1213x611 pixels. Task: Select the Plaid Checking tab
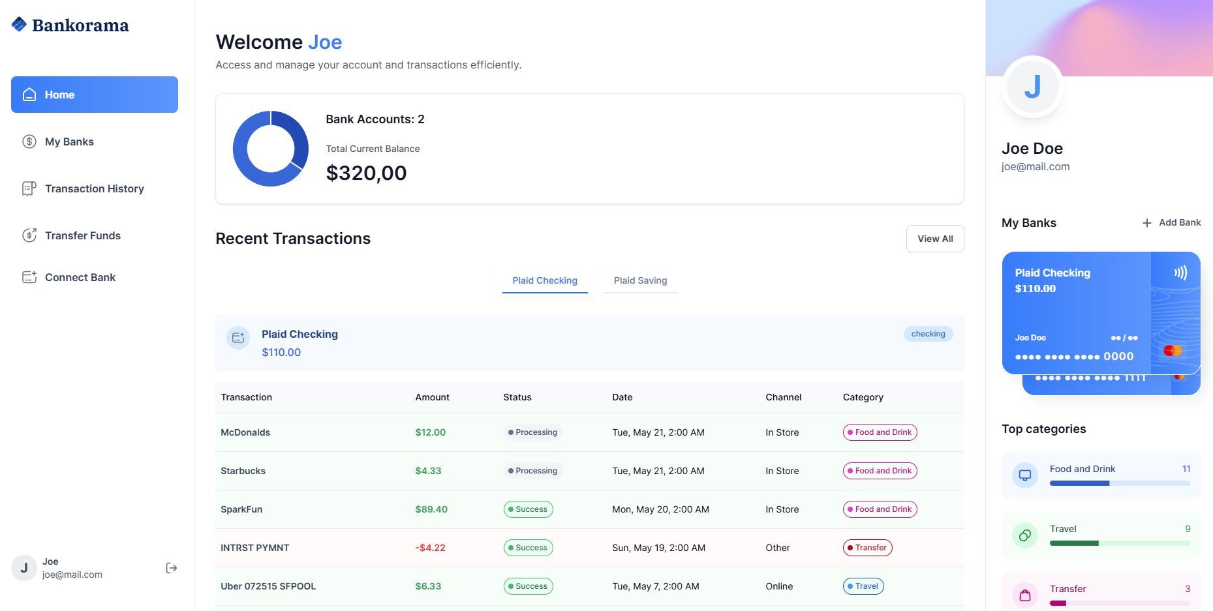pos(544,280)
